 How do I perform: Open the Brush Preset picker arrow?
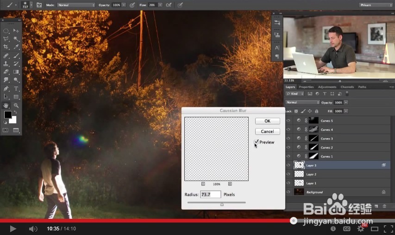click(31, 5)
